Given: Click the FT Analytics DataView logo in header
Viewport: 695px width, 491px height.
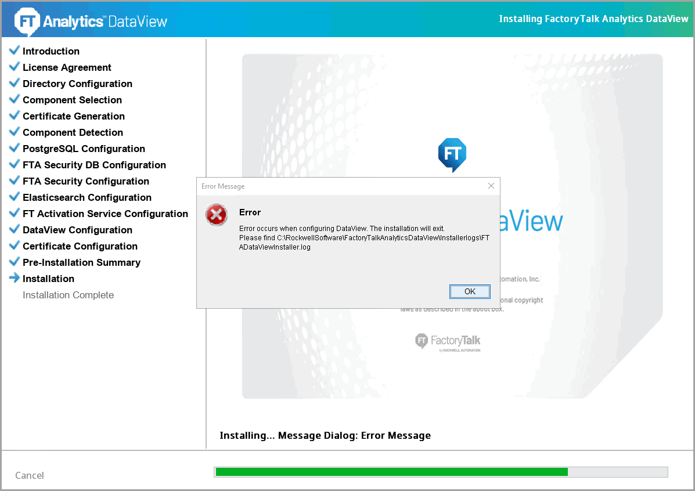Looking at the screenshot, I should tap(91, 21).
